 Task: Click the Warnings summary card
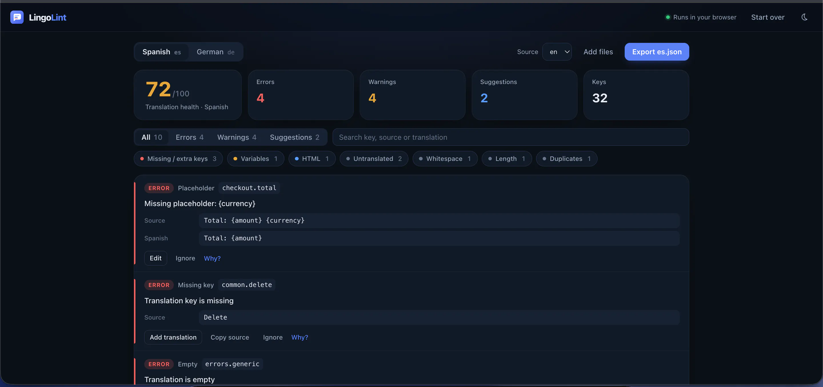[412, 95]
